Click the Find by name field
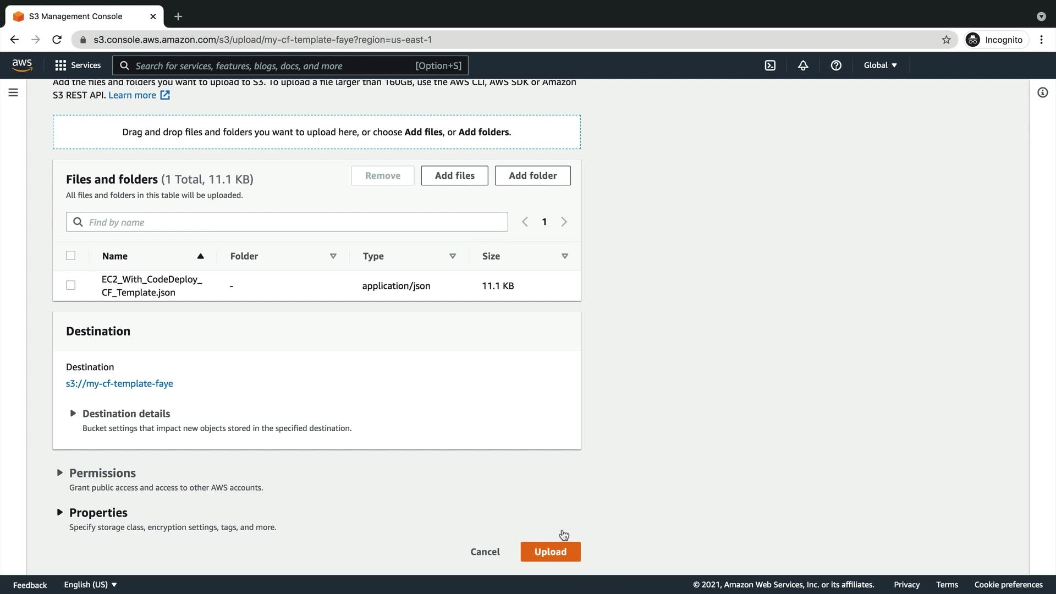The image size is (1056, 594). point(287,222)
